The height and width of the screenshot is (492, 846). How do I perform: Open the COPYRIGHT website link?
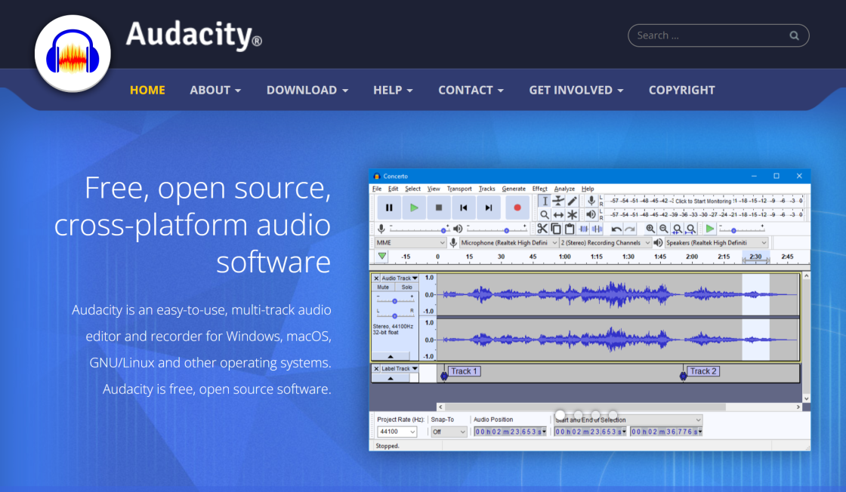682,90
